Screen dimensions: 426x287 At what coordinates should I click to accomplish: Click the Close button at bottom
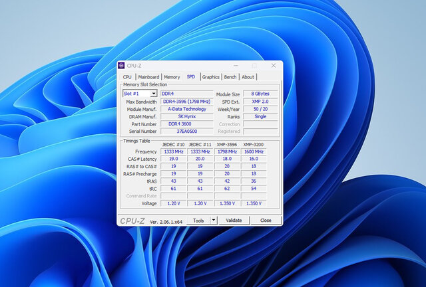pyautogui.click(x=266, y=220)
